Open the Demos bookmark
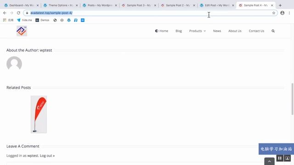This screenshot has height=165, width=294. click(42, 20)
